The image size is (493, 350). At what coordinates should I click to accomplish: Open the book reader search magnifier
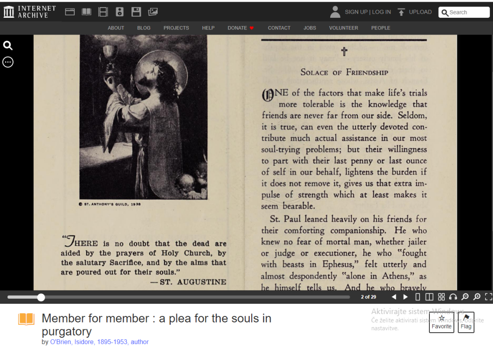[8, 45]
